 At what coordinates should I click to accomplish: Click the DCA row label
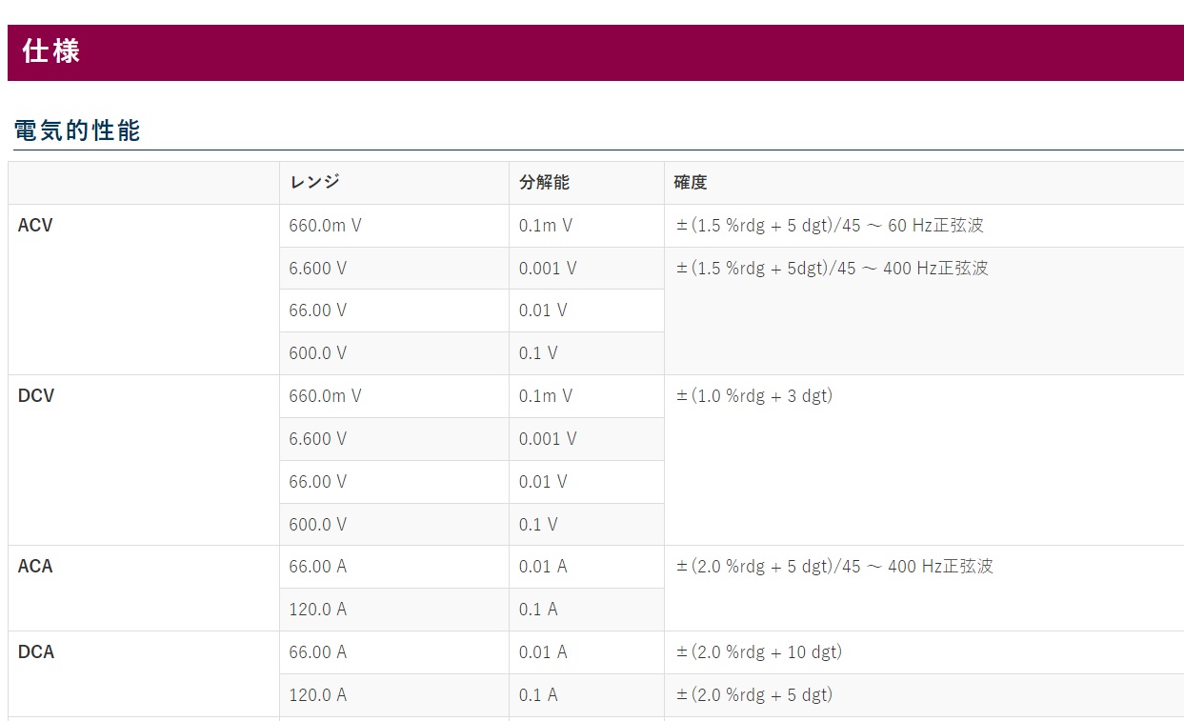[x=36, y=651]
